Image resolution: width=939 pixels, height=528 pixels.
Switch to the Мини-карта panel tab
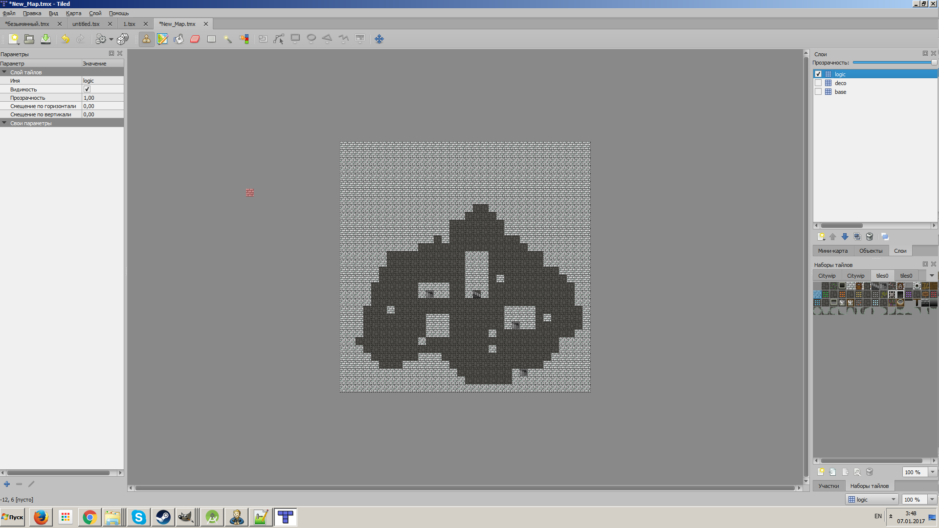pos(832,251)
